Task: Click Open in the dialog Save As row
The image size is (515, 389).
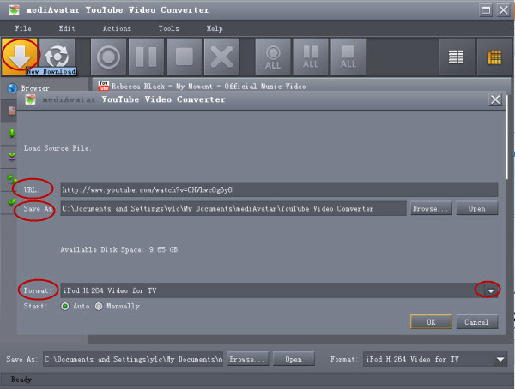Action: (x=477, y=208)
